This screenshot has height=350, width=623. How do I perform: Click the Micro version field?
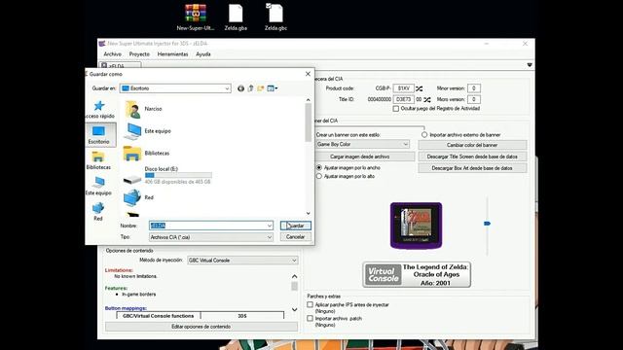[474, 99]
